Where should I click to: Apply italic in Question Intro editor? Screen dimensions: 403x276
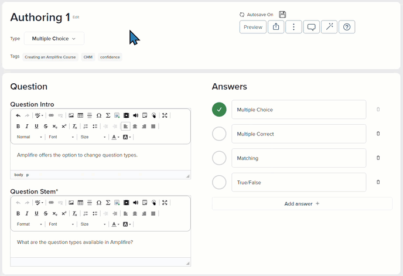click(27, 127)
